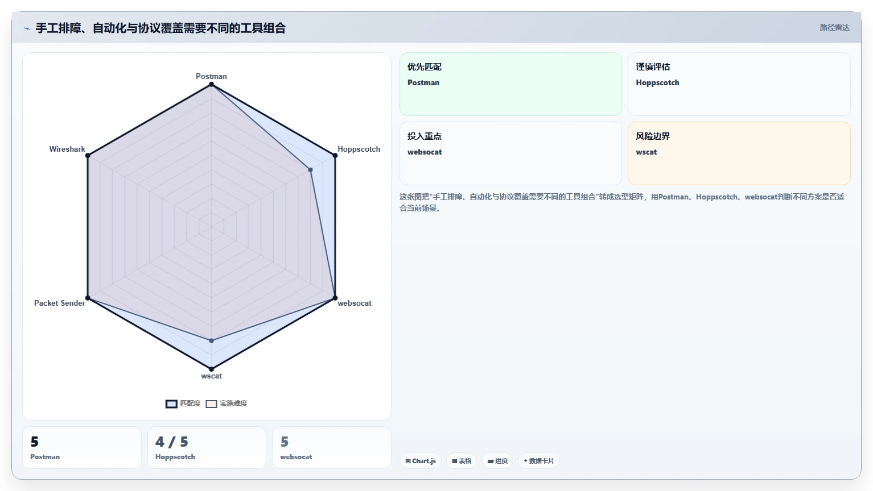Open the 投入重点 websocat card
Screen dimensions: 873x491
point(510,153)
